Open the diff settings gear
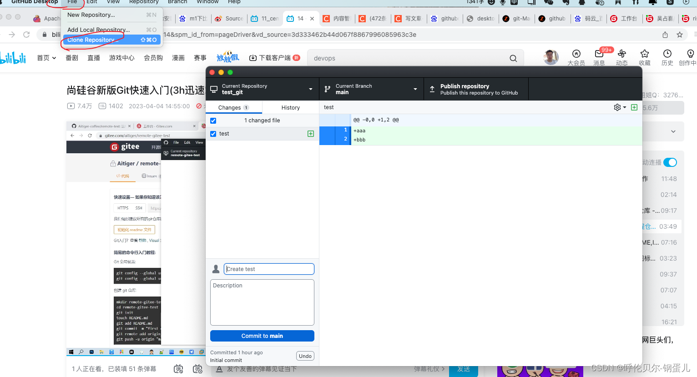This screenshot has width=697, height=377. [x=617, y=107]
